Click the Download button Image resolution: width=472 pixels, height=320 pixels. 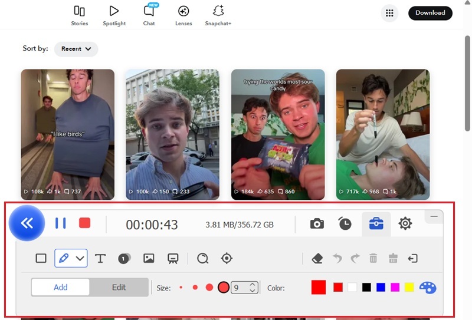(x=430, y=13)
